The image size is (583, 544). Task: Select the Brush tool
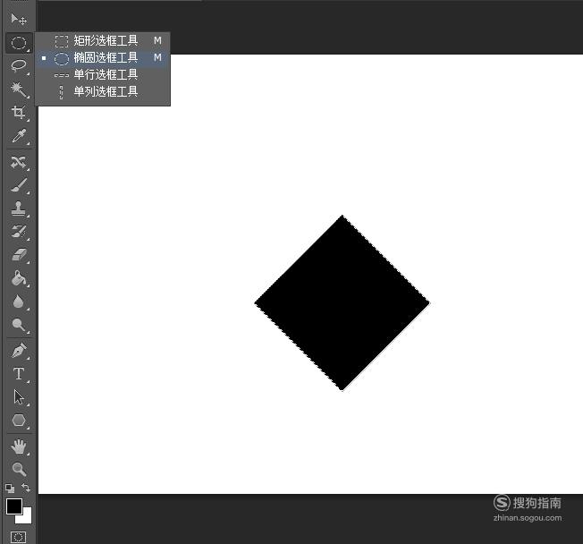tap(19, 185)
